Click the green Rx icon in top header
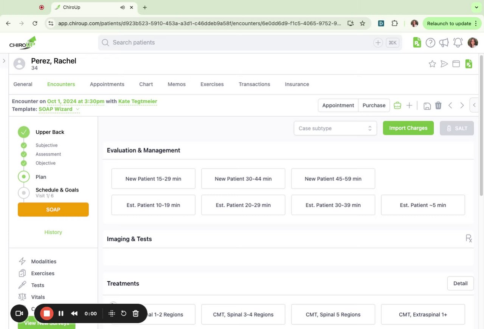Screen dimensions: 484x329 click(417, 43)
